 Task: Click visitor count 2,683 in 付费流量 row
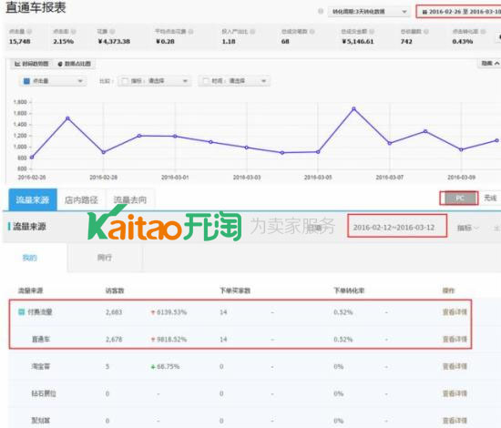tap(114, 312)
